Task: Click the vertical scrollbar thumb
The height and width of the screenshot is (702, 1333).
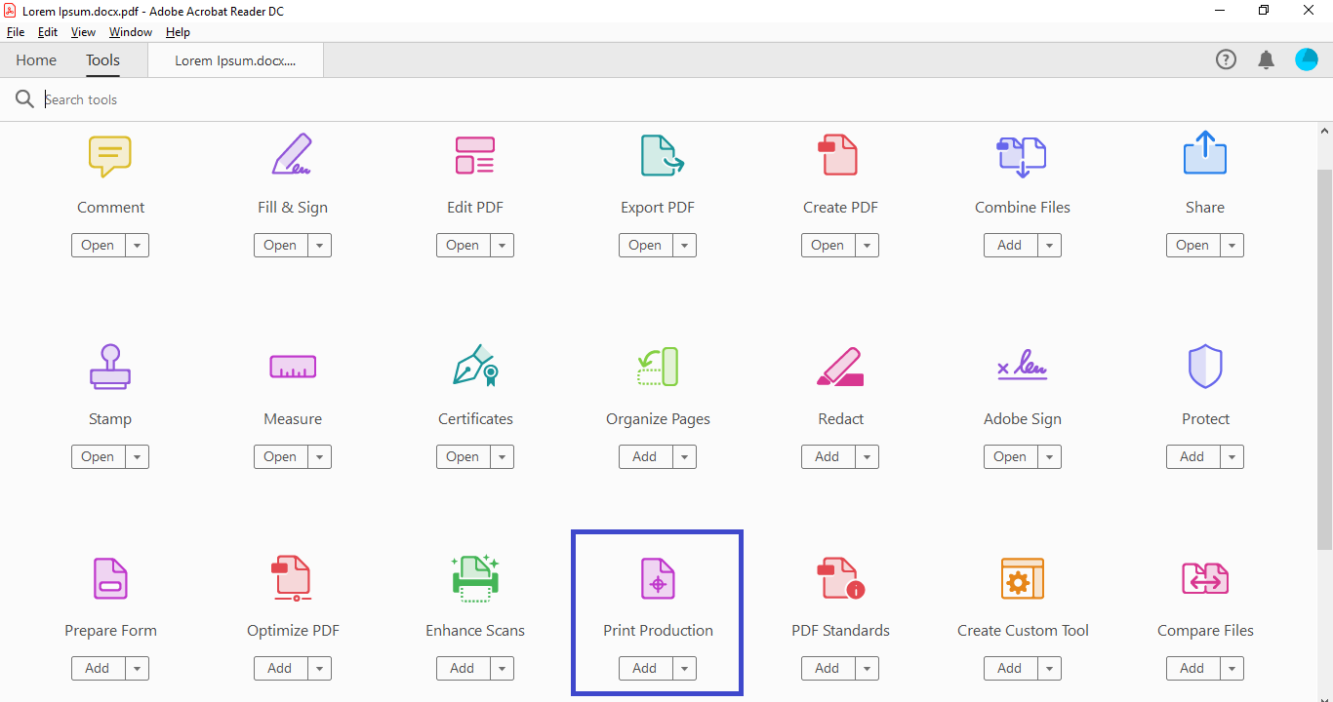Action: [x=1324, y=358]
